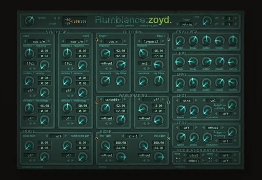Adjust the Glide knob
The height and width of the screenshot is (180, 262).
click(207, 21)
